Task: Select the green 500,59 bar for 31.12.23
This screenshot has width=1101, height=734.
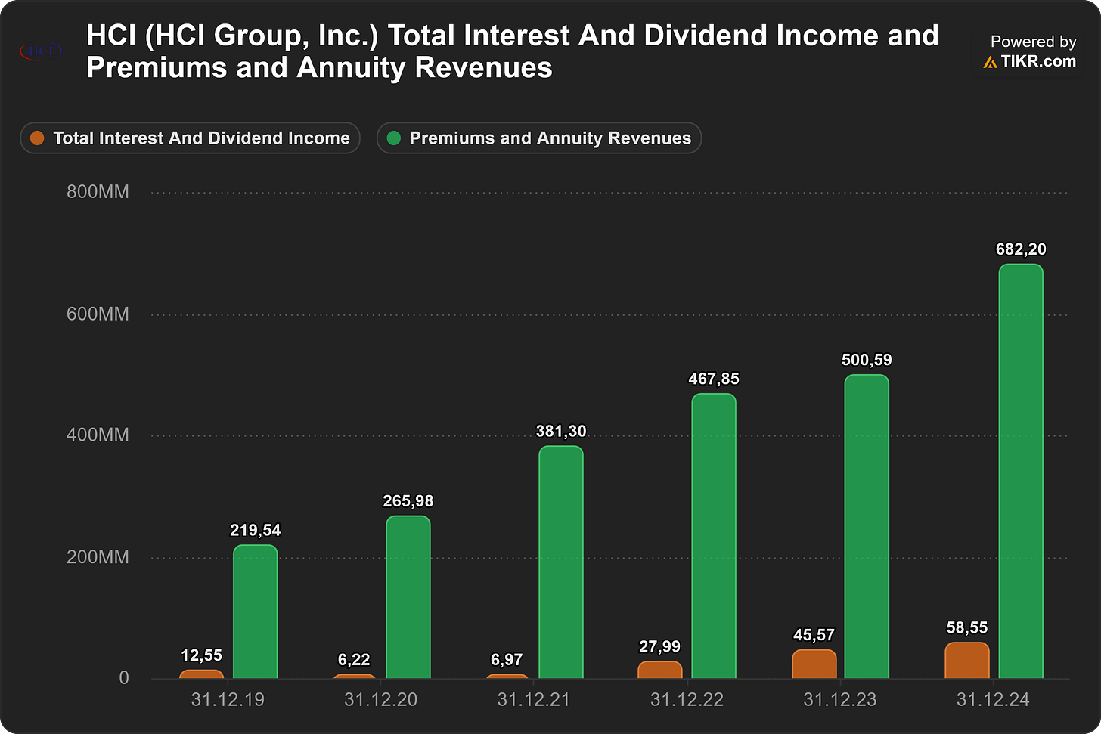Action: (867, 526)
